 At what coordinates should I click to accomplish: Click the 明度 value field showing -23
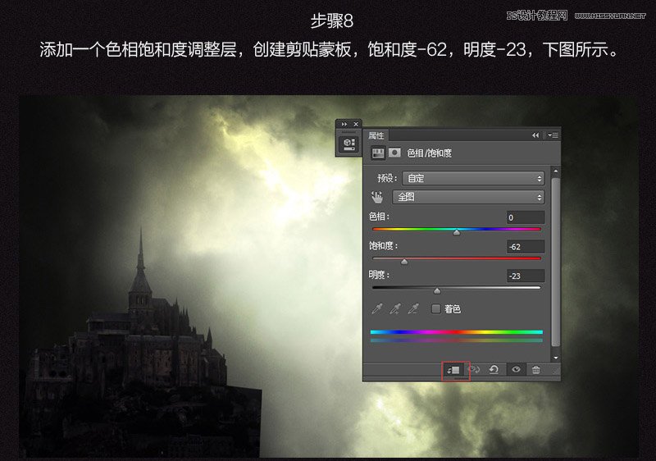point(526,276)
